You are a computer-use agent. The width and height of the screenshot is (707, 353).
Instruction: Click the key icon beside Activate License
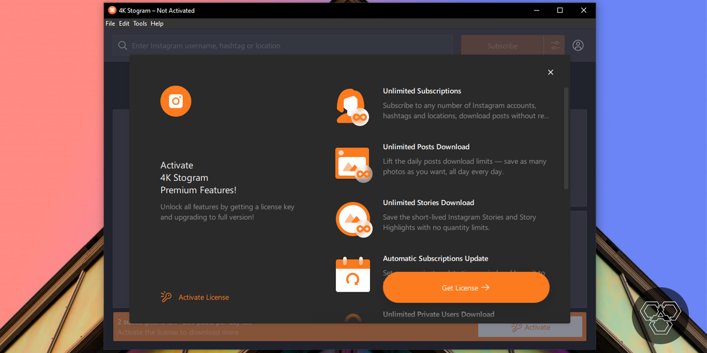point(166,297)
